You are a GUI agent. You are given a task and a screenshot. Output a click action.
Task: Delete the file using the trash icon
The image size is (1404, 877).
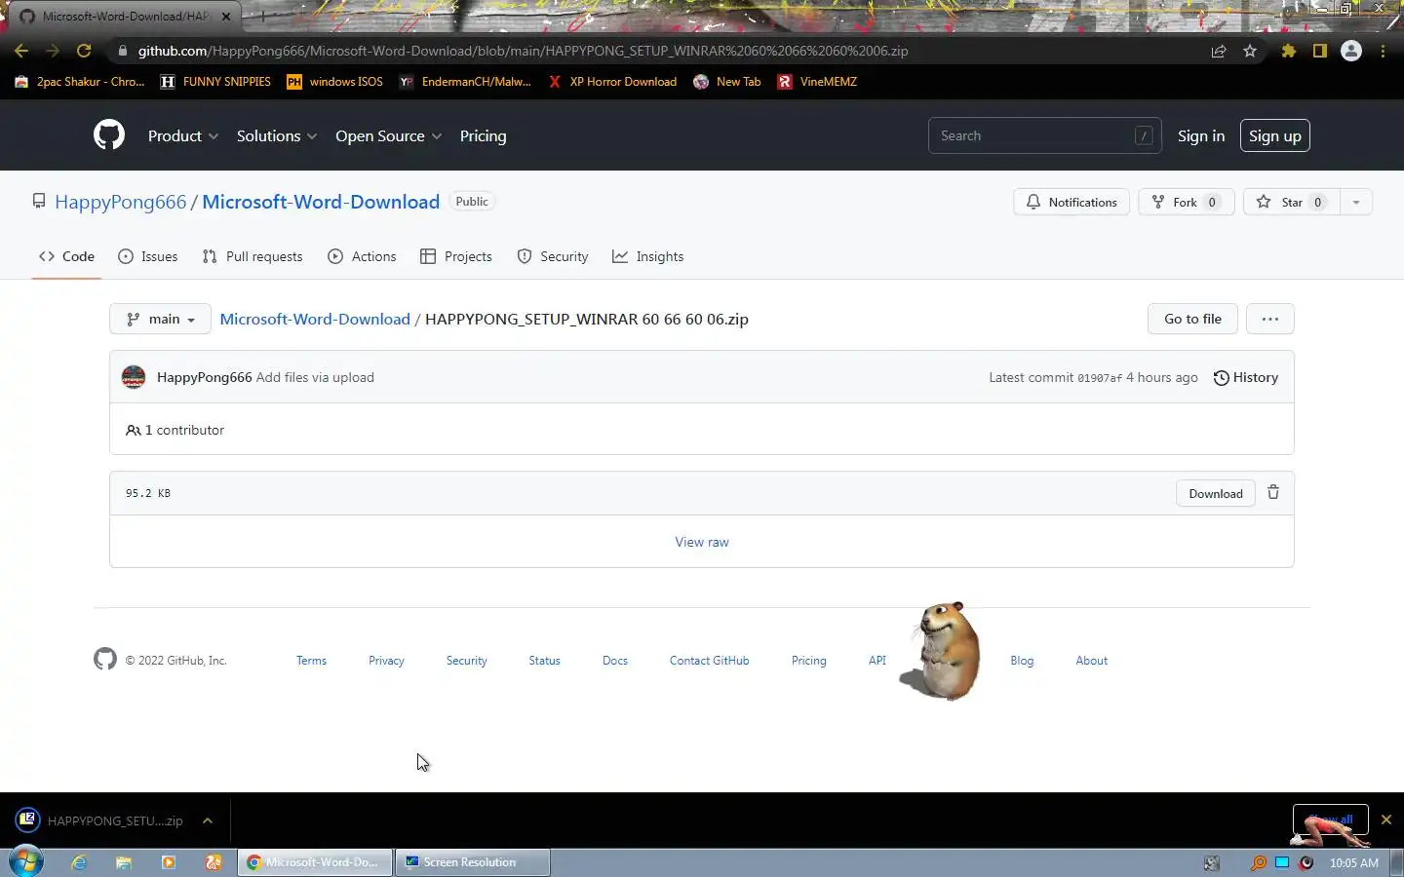point(1273,492)
